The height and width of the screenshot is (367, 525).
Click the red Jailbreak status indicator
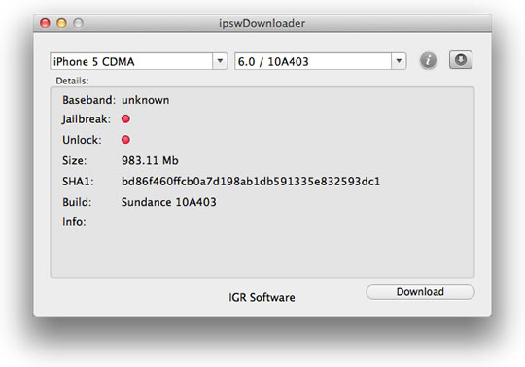point(125,119)
